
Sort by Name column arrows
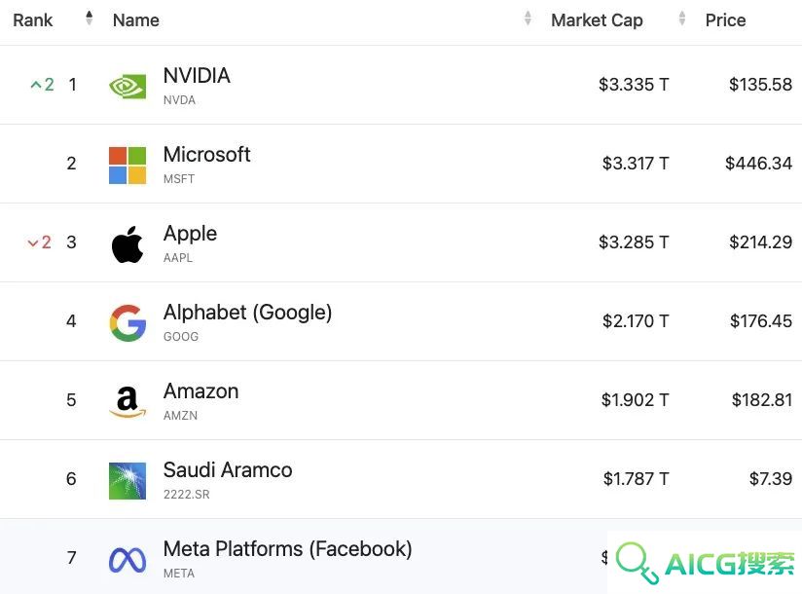point(528,19)
